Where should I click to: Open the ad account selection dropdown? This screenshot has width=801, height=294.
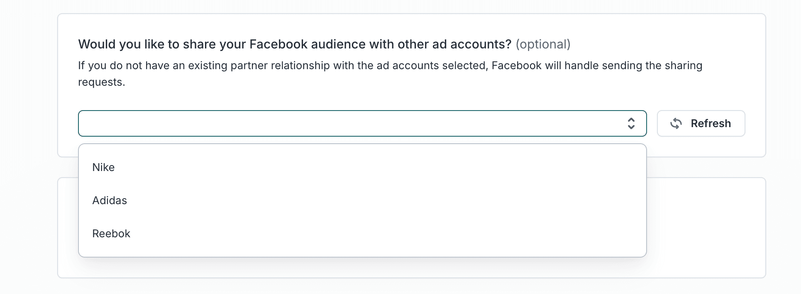[x=361, y=123]
